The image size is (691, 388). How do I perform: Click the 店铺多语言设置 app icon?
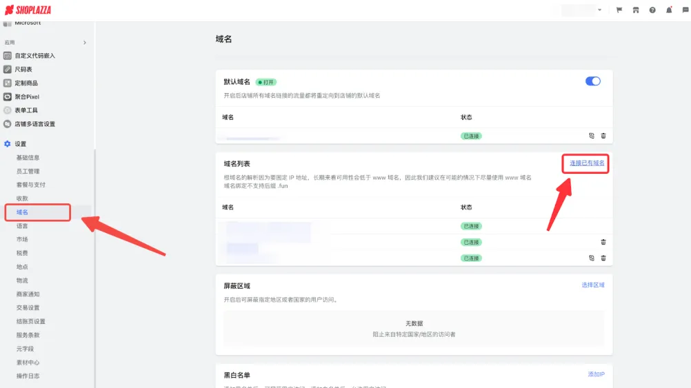click(x=8, y=124)
